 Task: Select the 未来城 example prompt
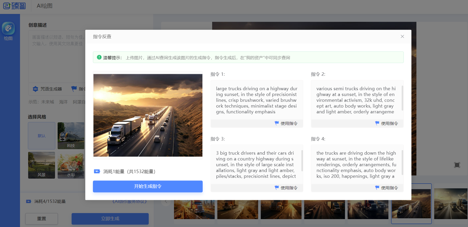(x=47, y=102)
